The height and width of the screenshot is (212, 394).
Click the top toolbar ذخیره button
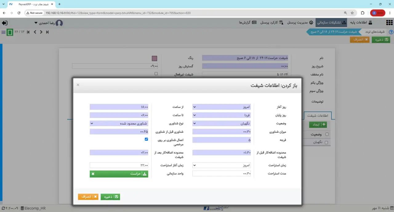(381, 40)
